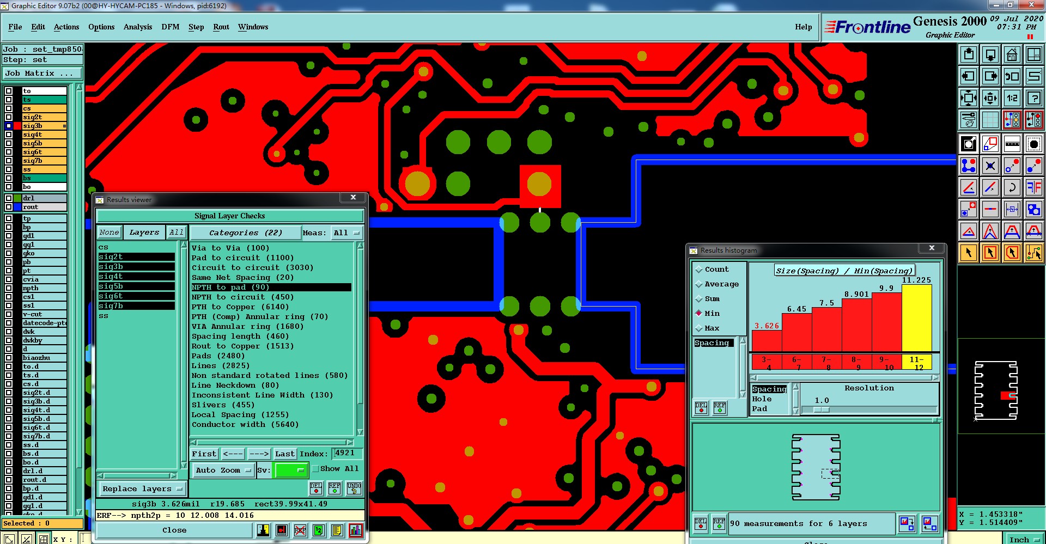
Task: Click the mirror F flip icon
Action: coord(1034,187)
